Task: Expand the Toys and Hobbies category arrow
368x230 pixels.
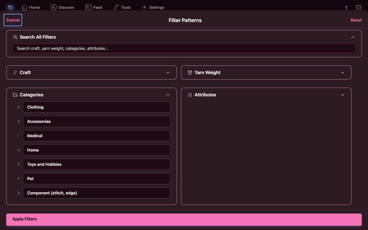Action: [18, 164]
